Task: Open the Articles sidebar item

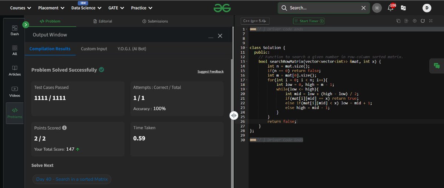Action: (x=15, y=71)
